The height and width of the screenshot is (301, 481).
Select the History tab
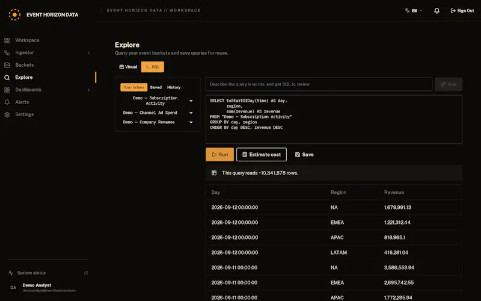[174, 87]
